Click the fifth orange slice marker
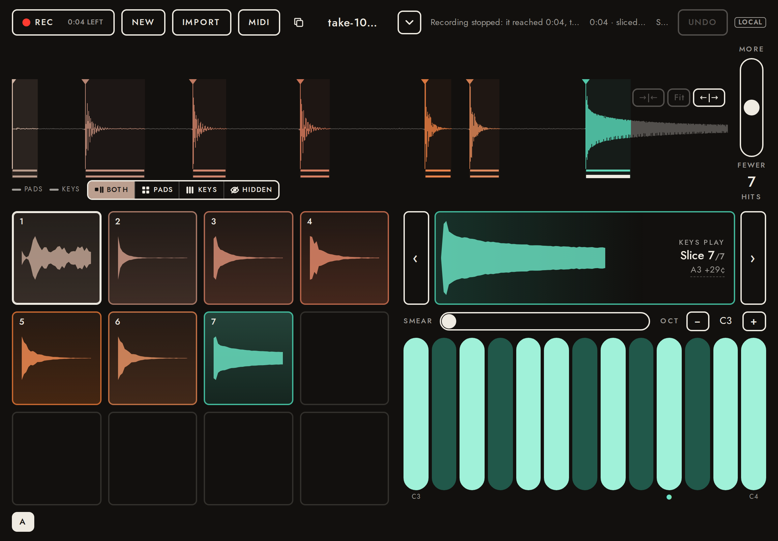Screen dimensions: 778x541 (425, 82)
